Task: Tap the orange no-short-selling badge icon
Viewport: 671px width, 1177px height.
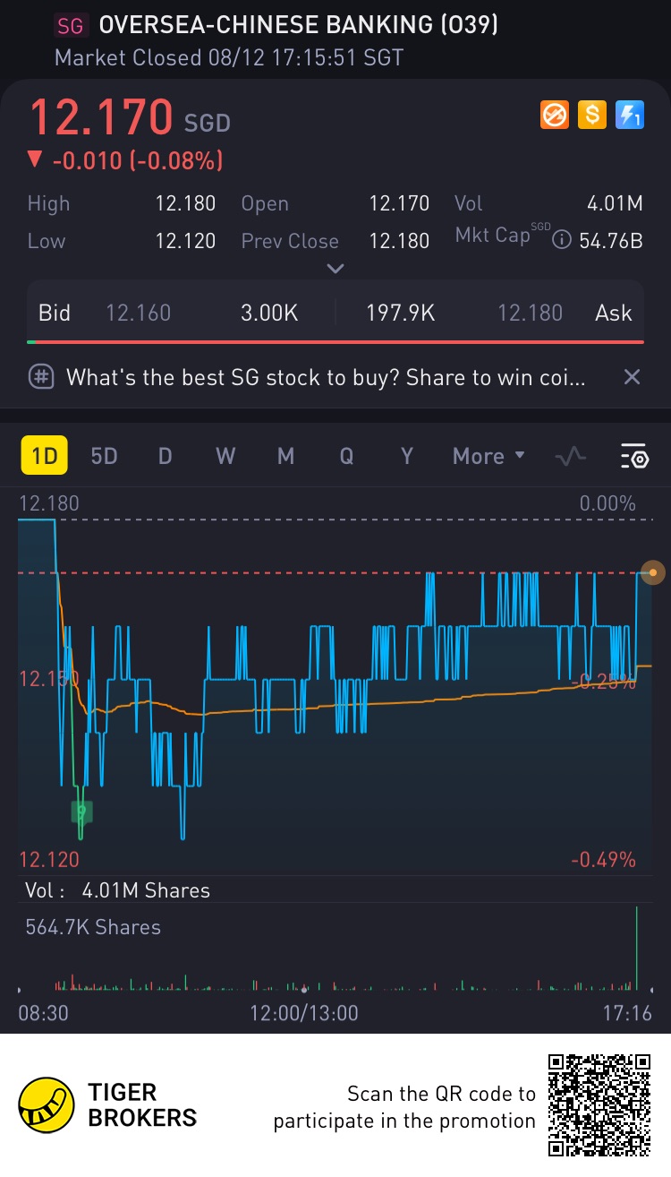Action: (x=555, y=115)
